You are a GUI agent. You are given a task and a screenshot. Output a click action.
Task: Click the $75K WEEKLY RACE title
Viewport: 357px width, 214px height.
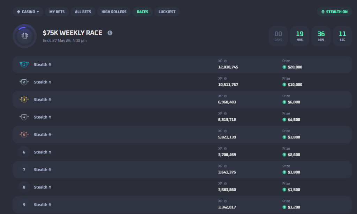tap(73, 33)
